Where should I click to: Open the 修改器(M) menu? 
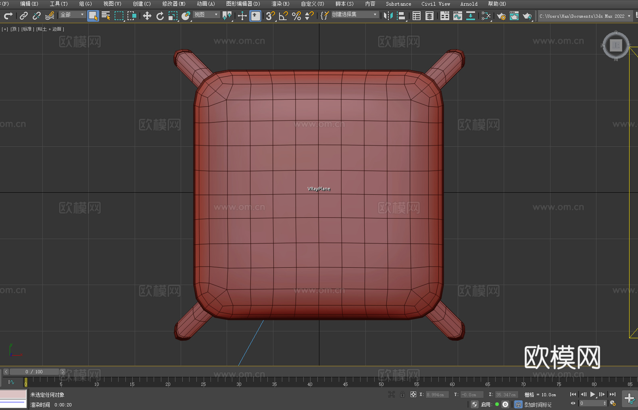pos(174,4)
